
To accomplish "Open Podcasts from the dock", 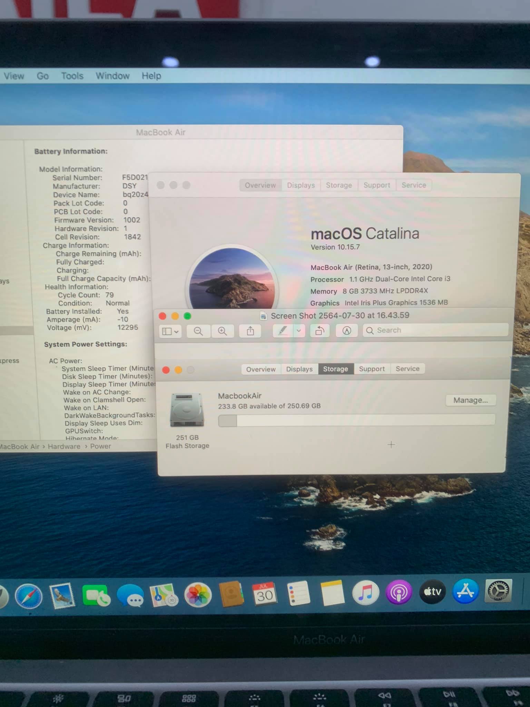I will [x=399, y=592].
